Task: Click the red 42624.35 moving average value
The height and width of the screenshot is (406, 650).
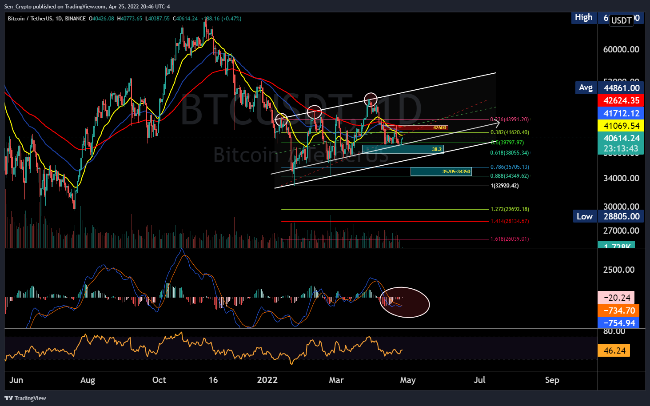Action: click(621, 100)
